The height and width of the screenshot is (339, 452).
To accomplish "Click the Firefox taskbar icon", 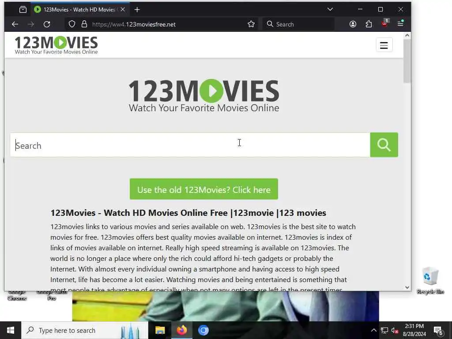I will (181, 330).
